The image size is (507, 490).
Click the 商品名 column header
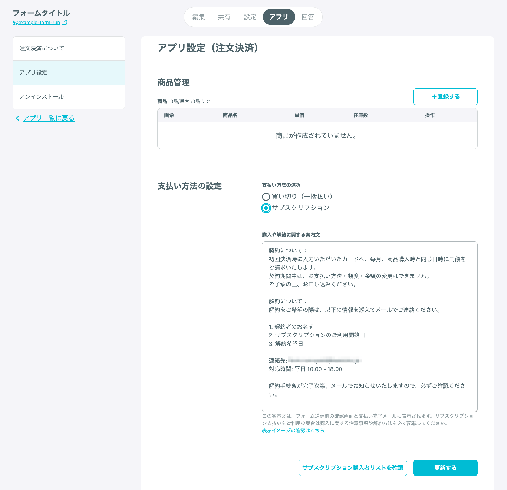(230, 115)
